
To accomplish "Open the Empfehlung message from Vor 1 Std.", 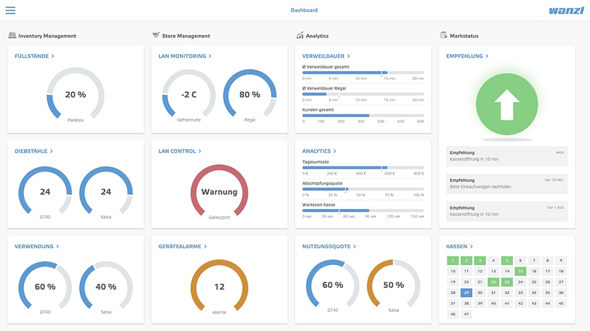I will click(507, 211).
